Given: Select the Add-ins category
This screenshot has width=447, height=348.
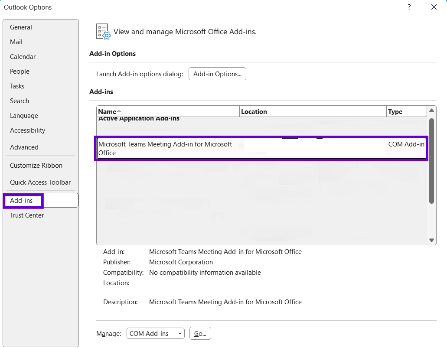Looking at the screenshot, I should point(40,200).
